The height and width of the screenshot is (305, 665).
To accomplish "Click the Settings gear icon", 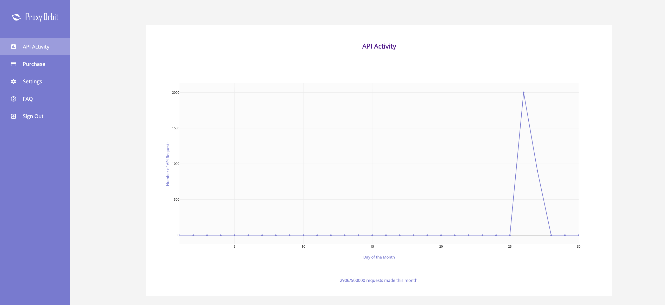I will pos(14,82).
